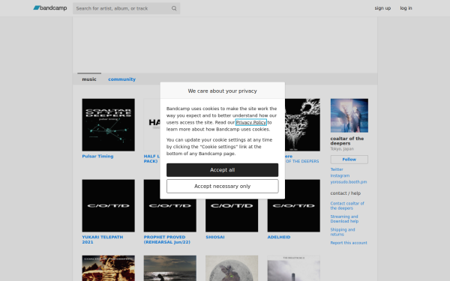Open the round moon artwork album cover

(232, 268)
